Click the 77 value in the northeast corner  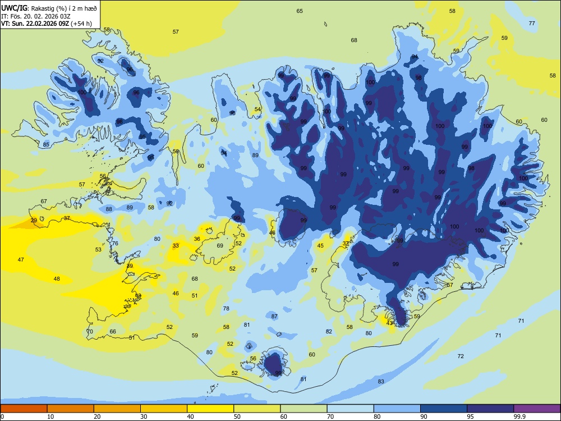point(532,23)
